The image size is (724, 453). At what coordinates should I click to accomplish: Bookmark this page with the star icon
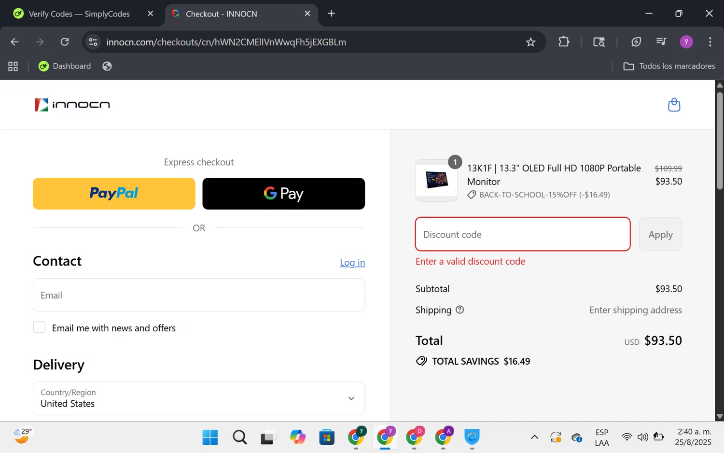tap(530, 42)
